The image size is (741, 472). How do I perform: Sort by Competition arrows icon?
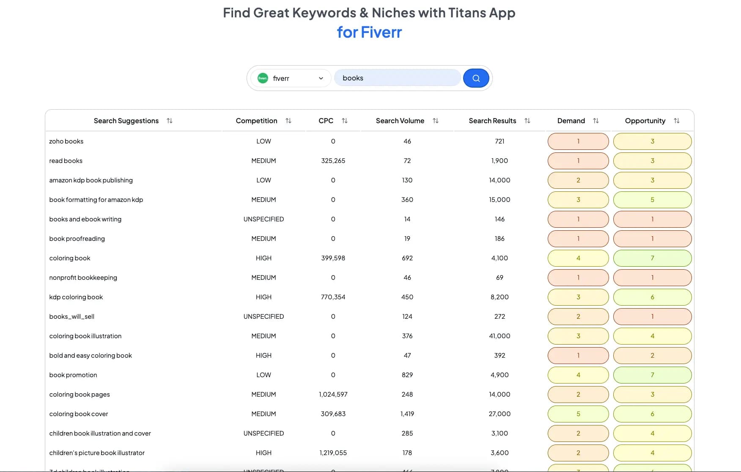288,121
